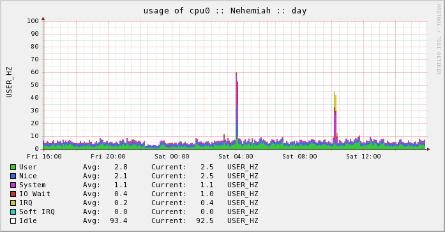Click the Idle Avg value 93.4
This screenshot has width=445, height=232.
click(119, 220)
